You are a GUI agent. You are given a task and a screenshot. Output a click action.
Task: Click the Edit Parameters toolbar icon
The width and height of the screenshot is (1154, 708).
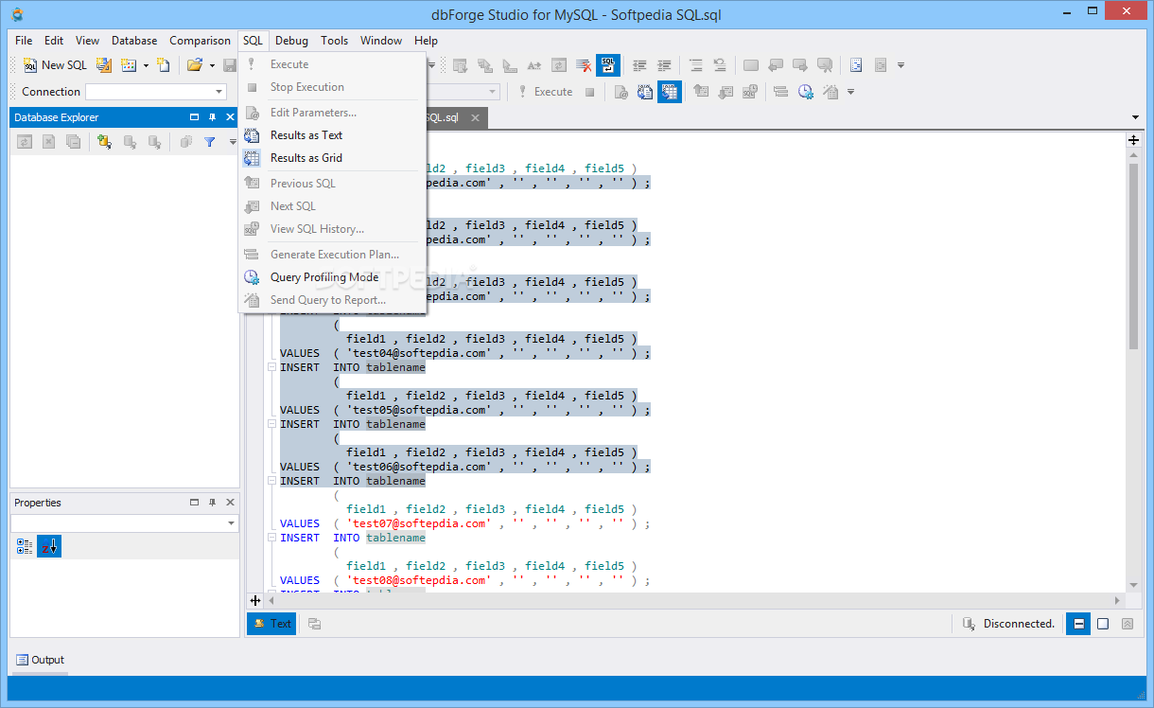click(621, 92)
